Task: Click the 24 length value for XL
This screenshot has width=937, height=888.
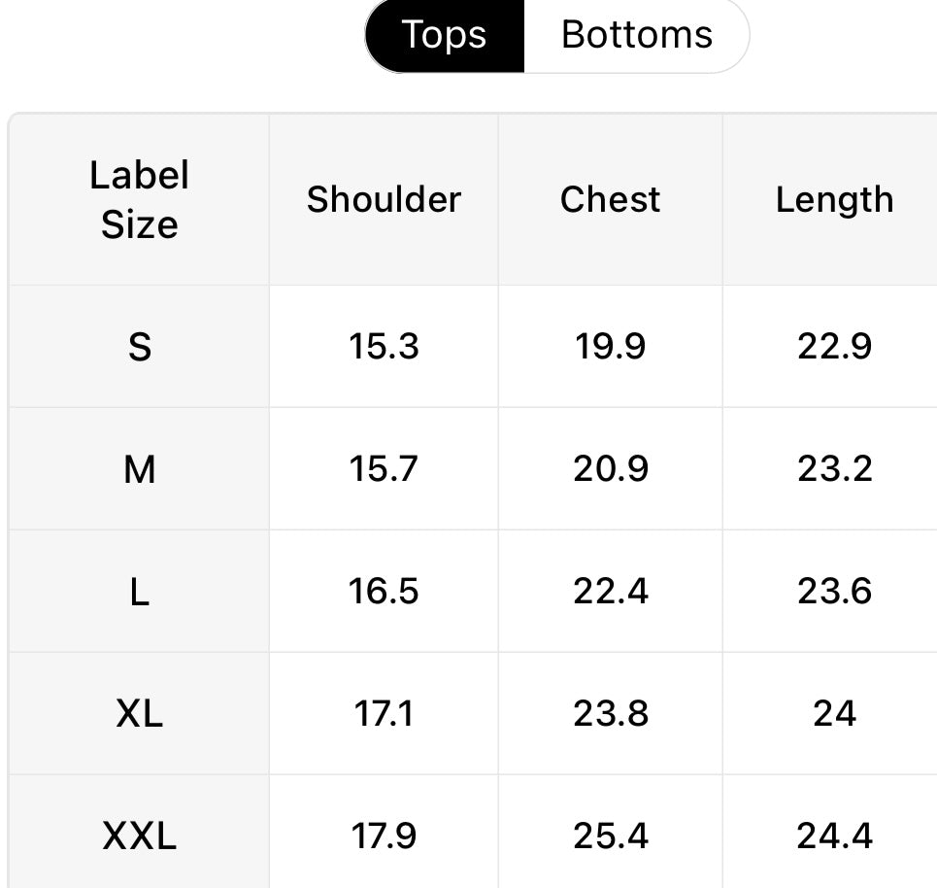Action: (x=834, y=714)
